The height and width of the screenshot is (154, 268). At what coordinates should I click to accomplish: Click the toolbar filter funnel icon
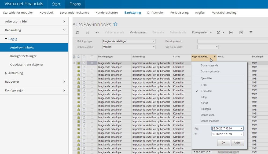click(x=251, y=32)
